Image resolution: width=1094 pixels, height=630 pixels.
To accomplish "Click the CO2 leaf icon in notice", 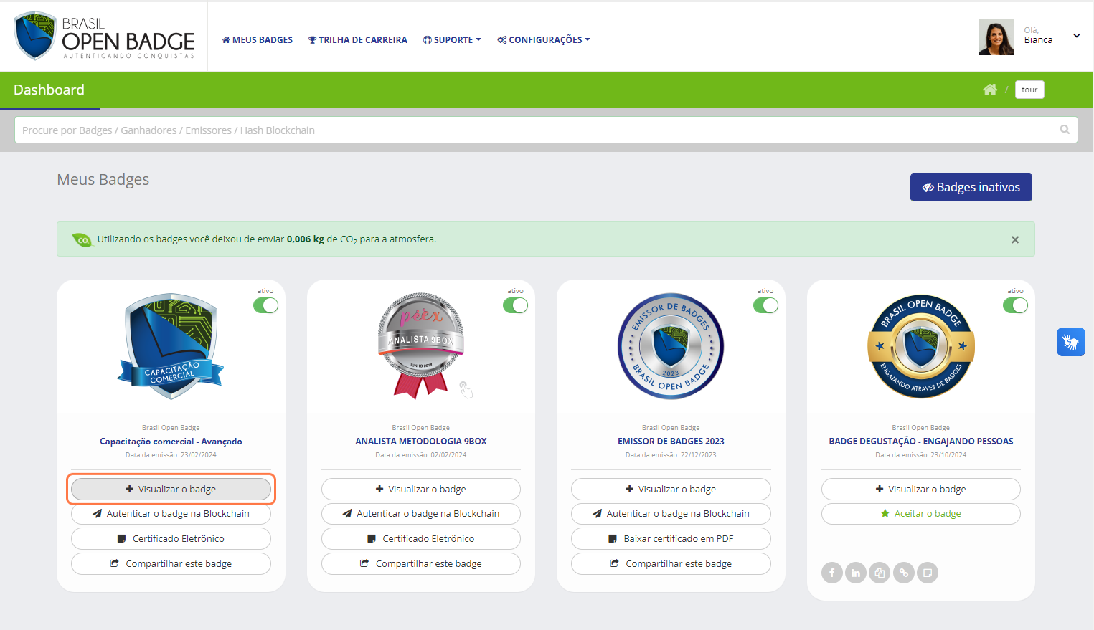I will coord(82,239).
